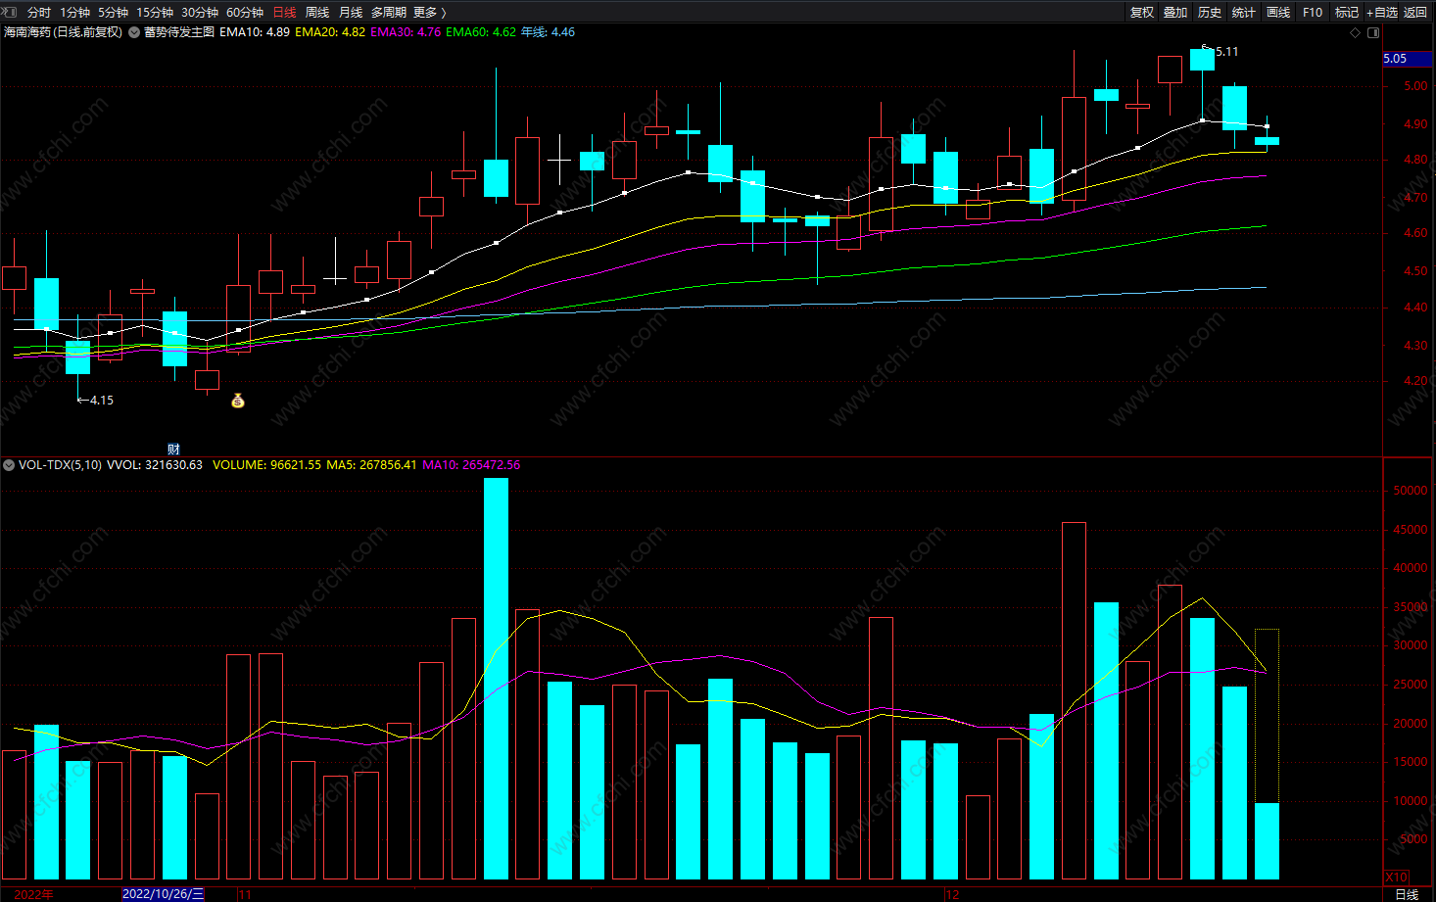
Task: Click the money bag marker on chart
Action: (237, 401)
